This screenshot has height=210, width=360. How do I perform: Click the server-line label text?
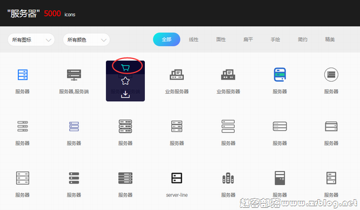[x=177, y=195]
